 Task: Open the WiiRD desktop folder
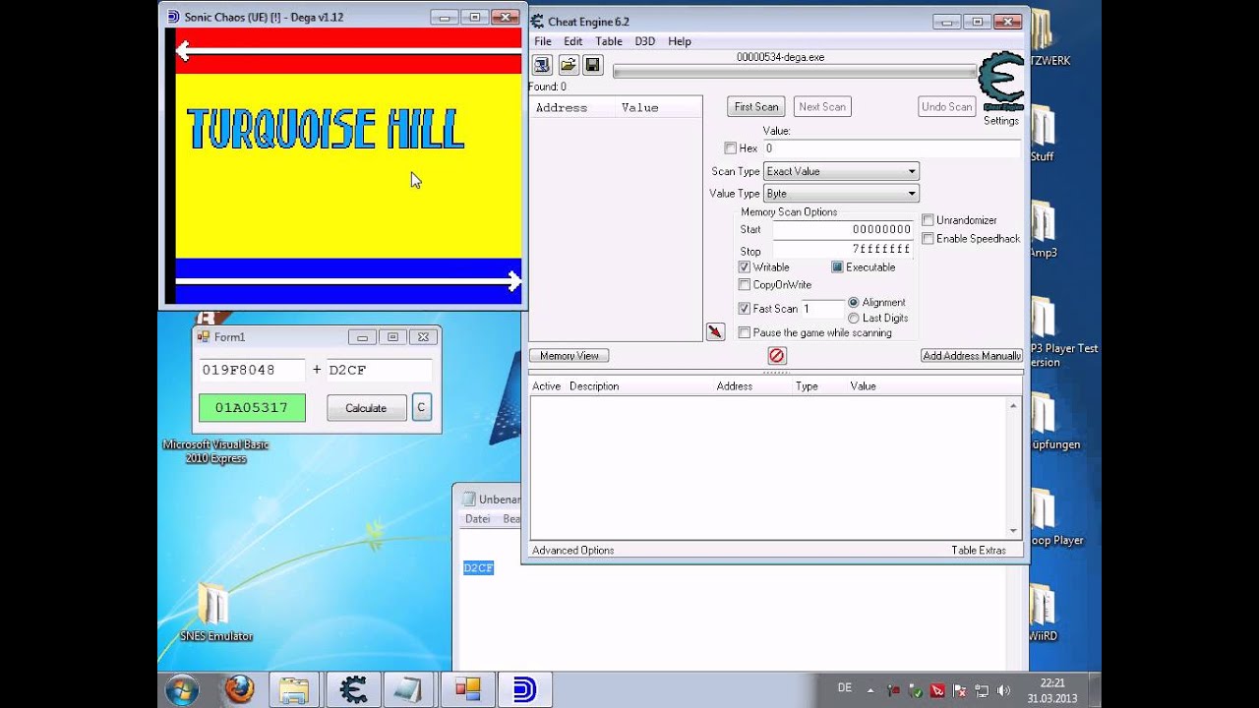click(x=1044, y=613)
